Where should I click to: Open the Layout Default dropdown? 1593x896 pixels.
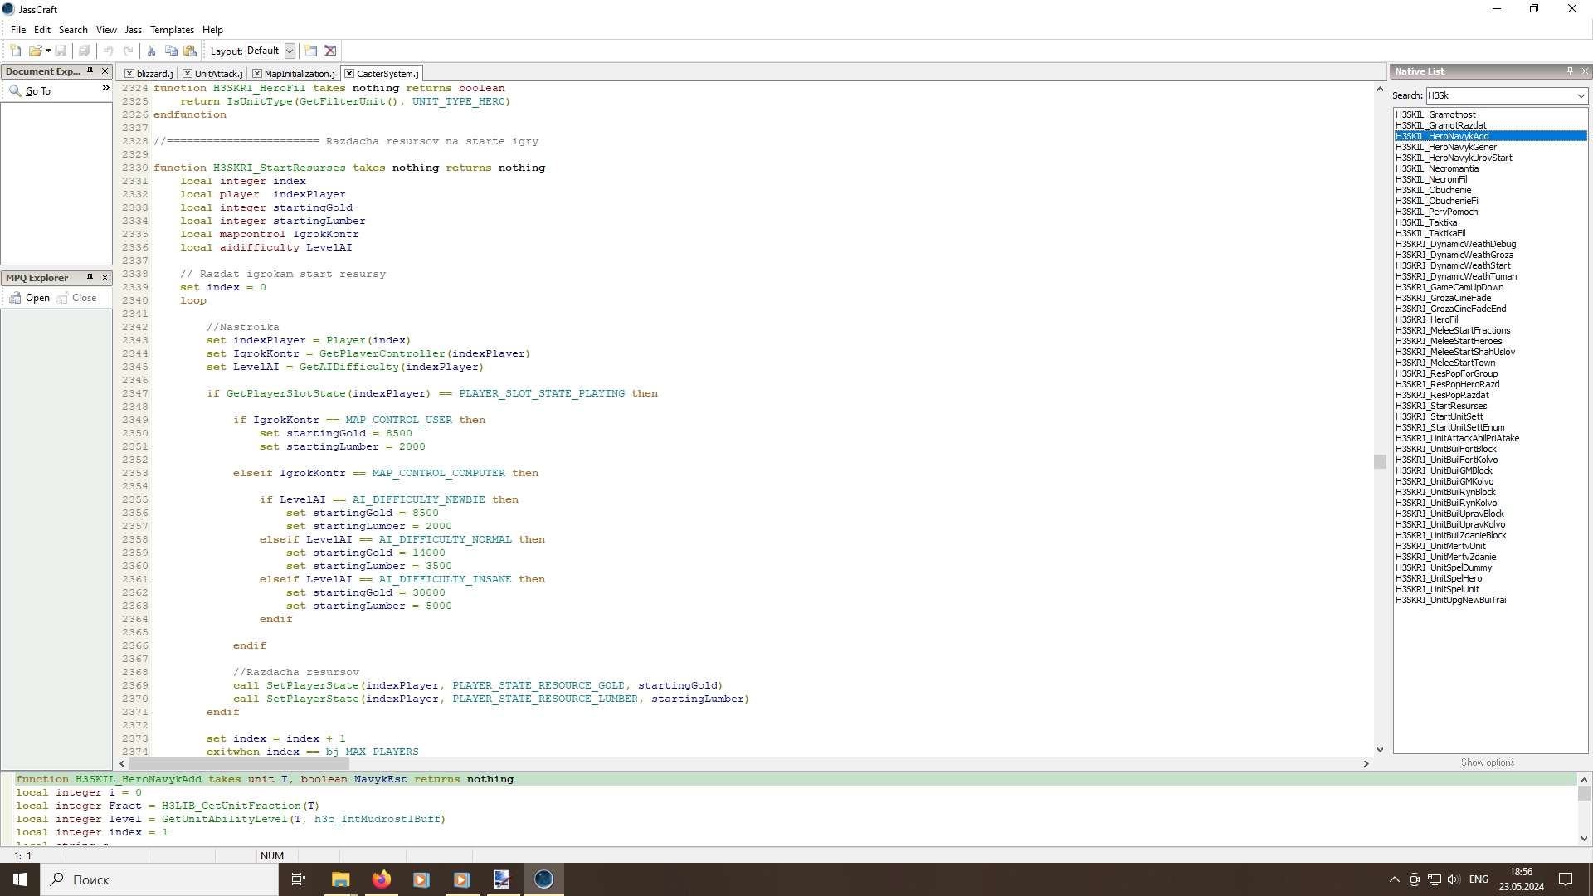pyautogui.click(x=290, y=51)
